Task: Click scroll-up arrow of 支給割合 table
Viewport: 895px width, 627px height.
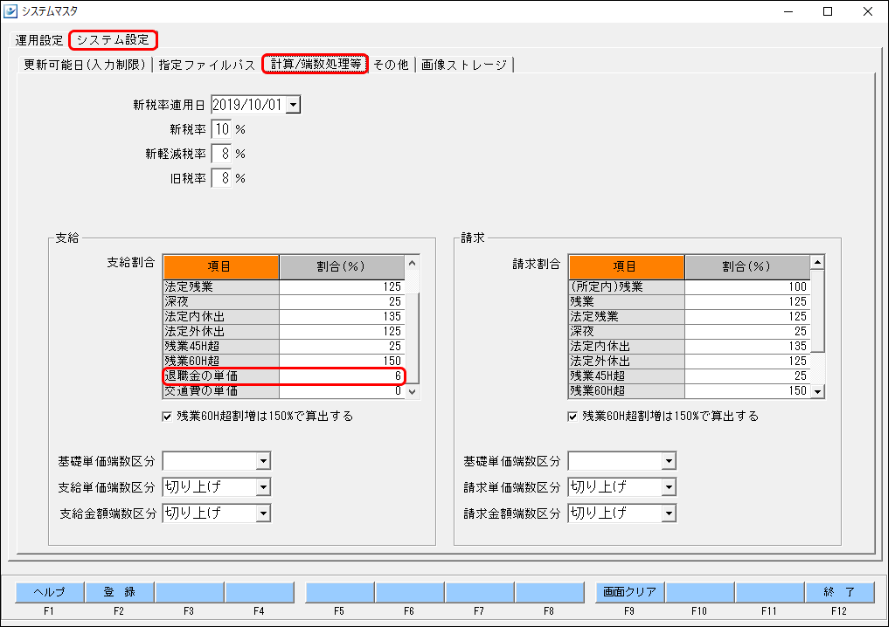Action: pyautogui.click(x=413, y=263)
